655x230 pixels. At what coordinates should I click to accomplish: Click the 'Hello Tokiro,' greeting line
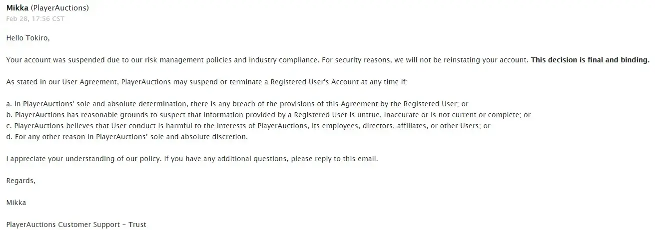coord(28,38)
